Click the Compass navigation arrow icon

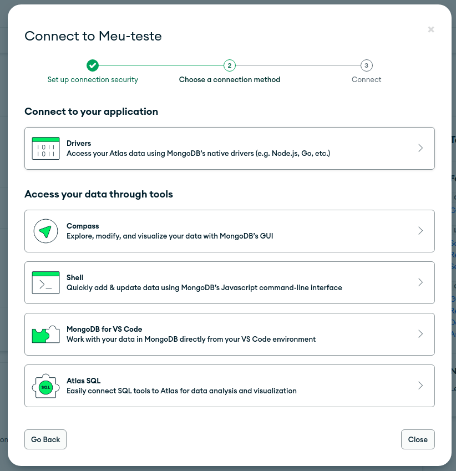coord(45,231)
